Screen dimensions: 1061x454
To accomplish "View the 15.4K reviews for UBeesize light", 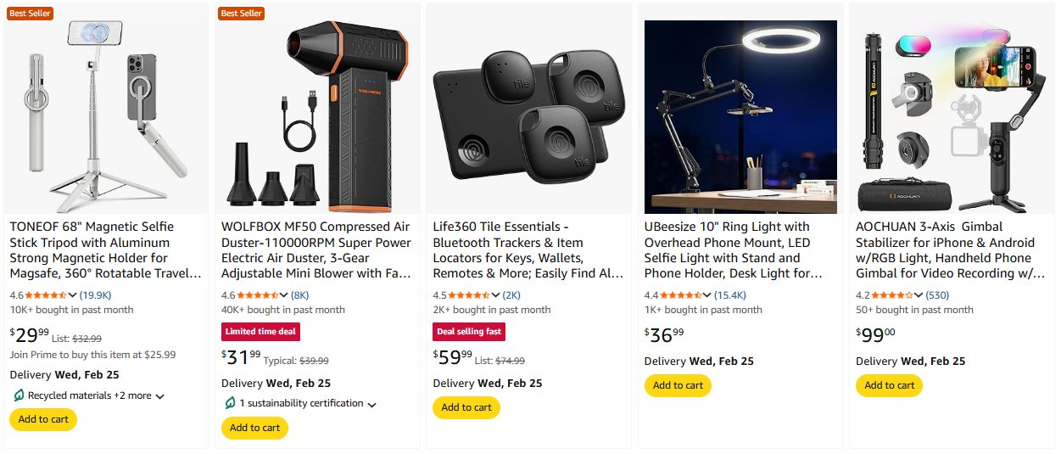I will [x=729, y=295].
